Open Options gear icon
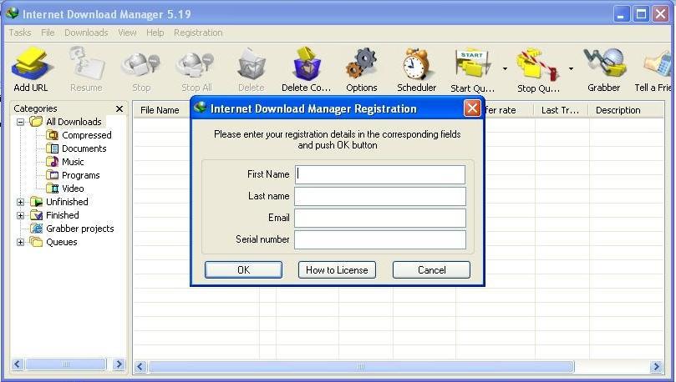Image resolution: width=676 pixels, height=382 pixels. point(362,64)
